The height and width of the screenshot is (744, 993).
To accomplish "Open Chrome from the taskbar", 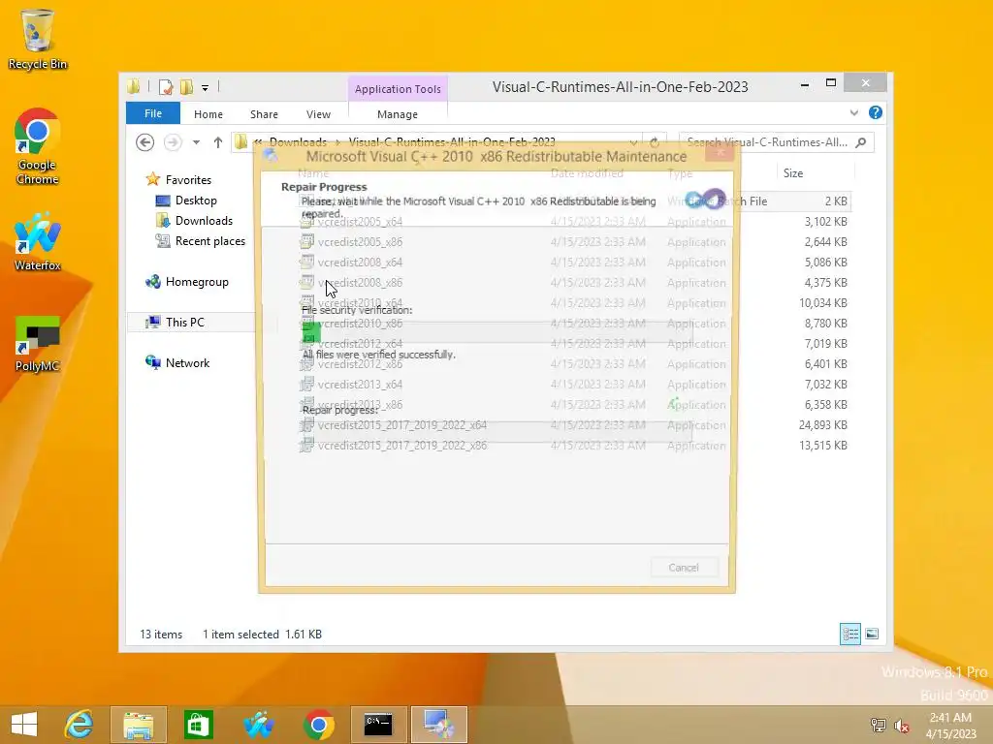I will click(318, 725).
